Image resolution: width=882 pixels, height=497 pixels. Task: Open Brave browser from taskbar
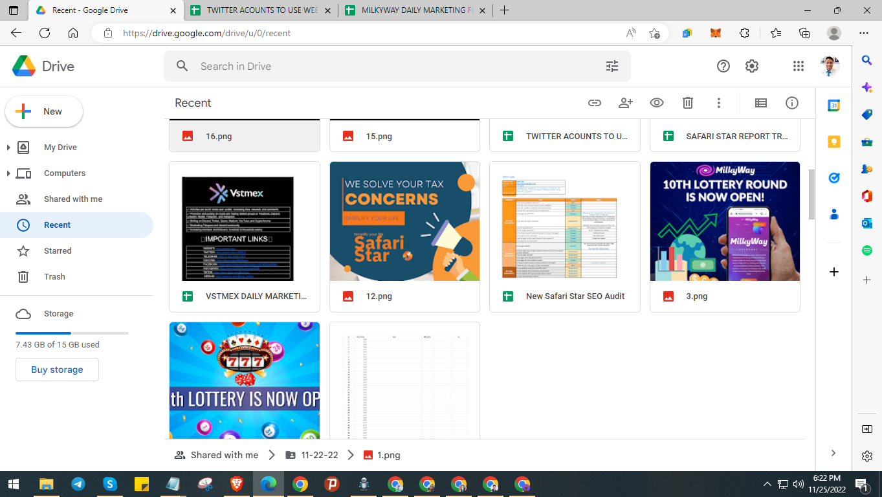click(236, 484)
